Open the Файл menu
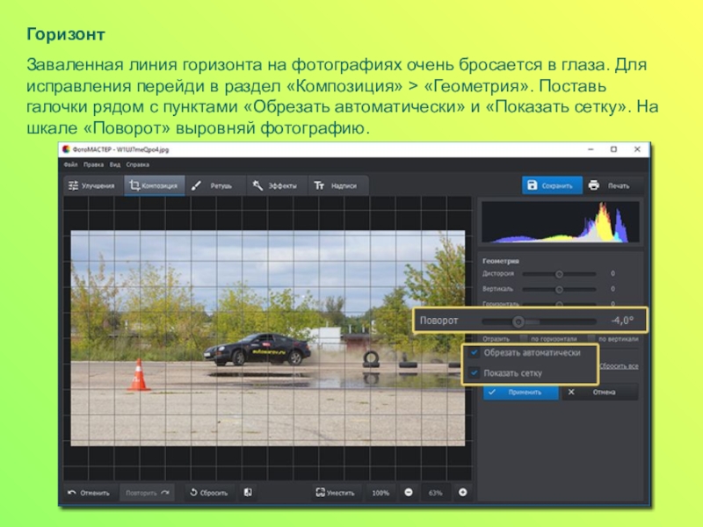This screenshot has width=703, height=527. (71, 164)
